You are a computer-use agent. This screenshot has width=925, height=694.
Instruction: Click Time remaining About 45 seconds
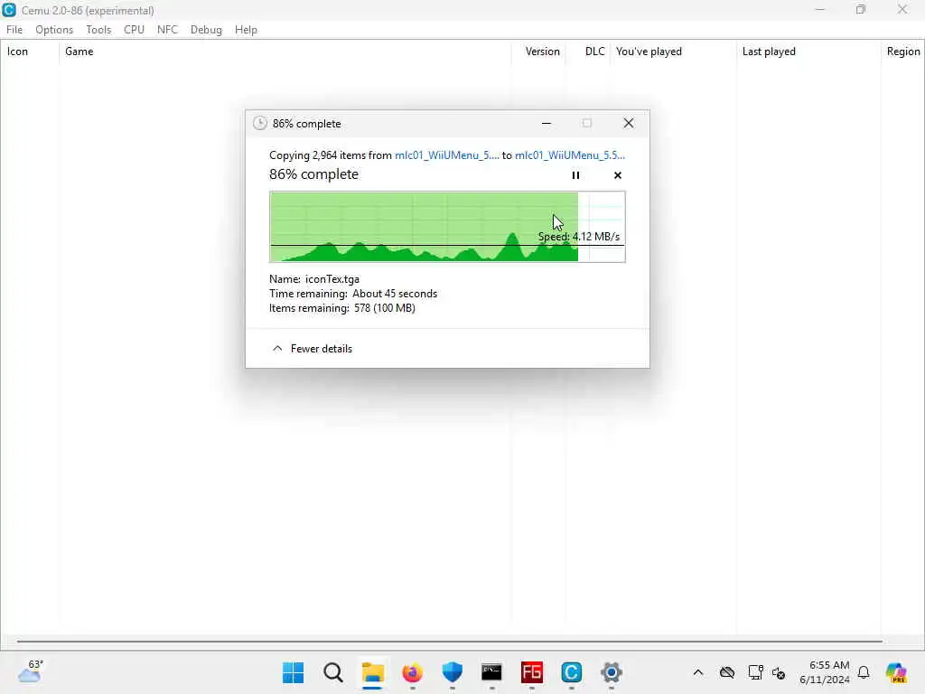coord(353,294)
